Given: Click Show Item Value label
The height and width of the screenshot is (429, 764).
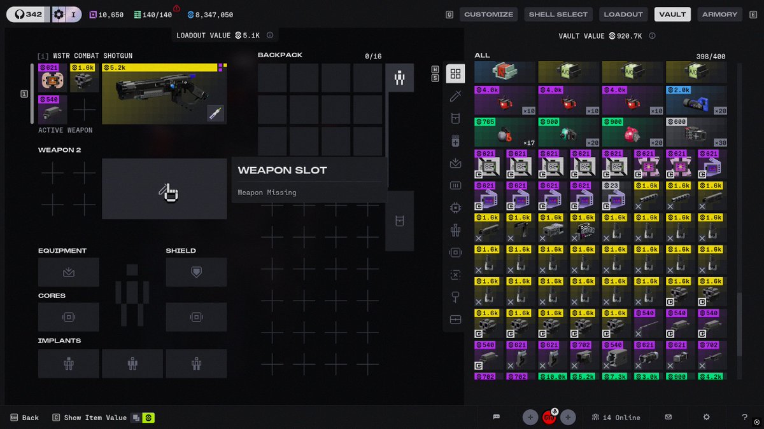Looking at the screenshot, I should (95, 418).
